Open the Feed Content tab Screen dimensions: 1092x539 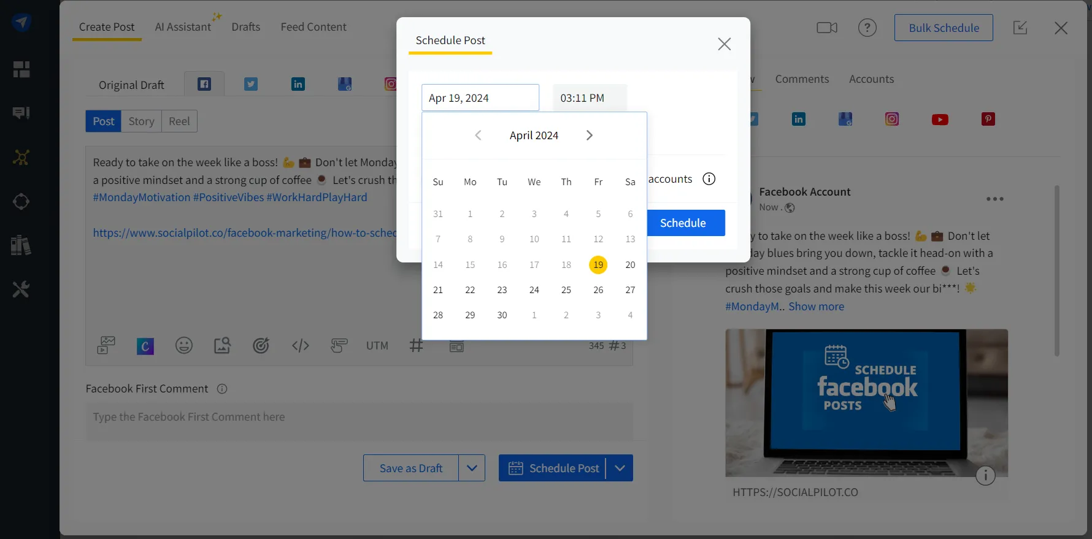point(313,27)
